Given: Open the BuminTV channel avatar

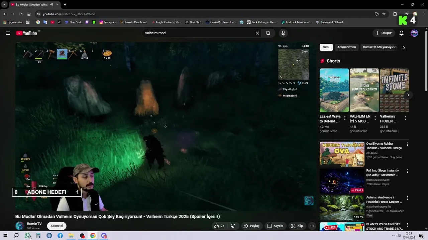Looking at the screenshot, I should [20, 226].
